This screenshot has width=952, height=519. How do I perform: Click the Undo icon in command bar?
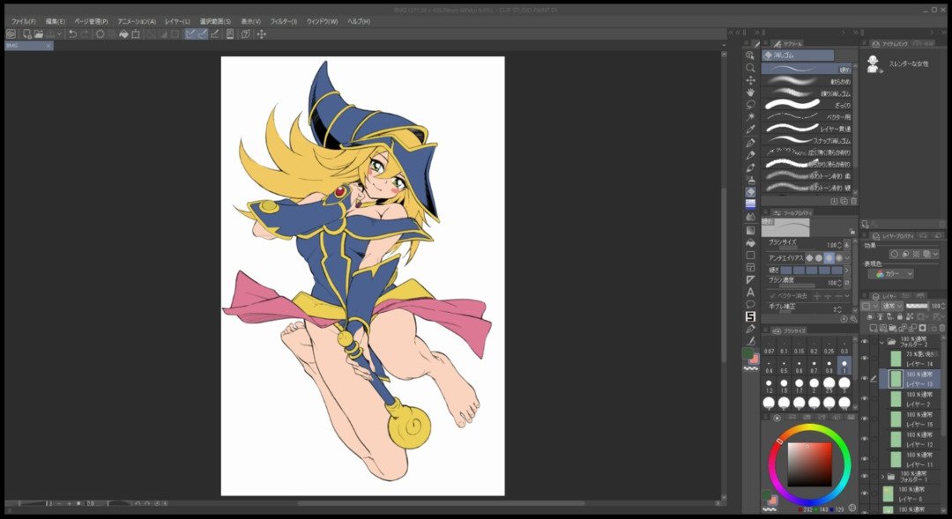tap(72, 34)
